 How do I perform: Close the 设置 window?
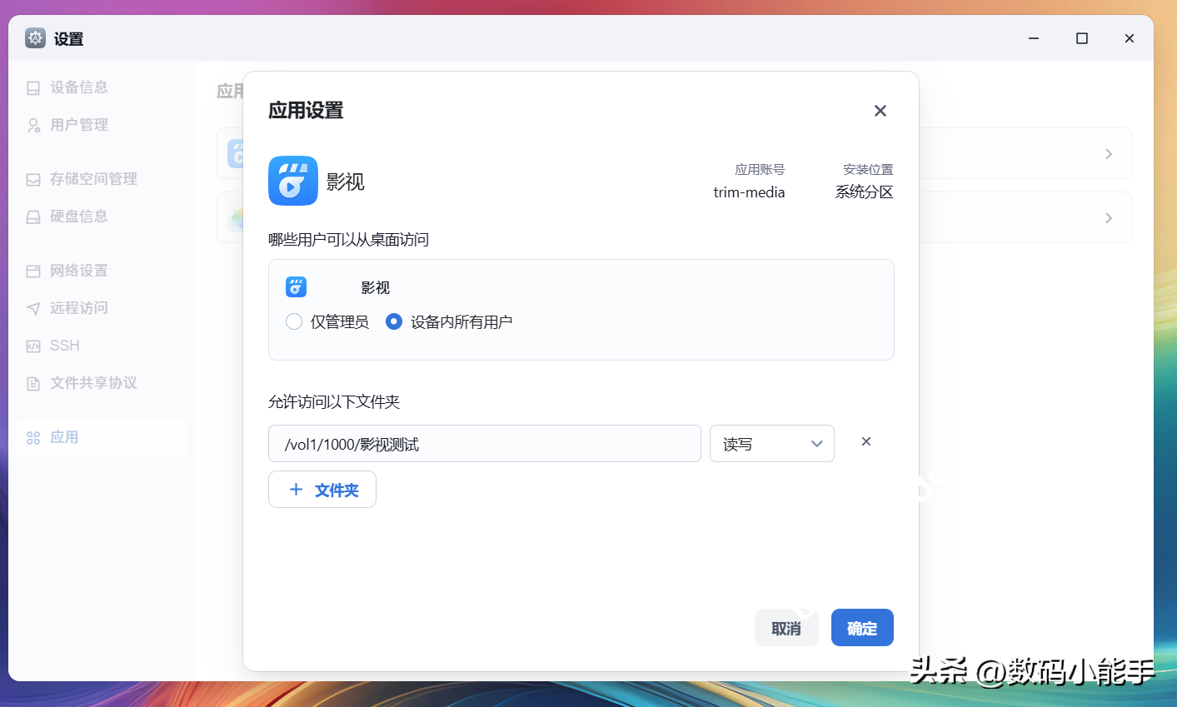tap(1130, 38)
